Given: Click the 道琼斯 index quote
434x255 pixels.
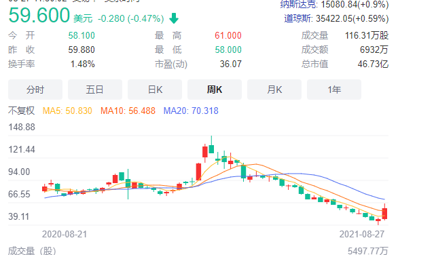Looking at the screenshot, I should click(x=336, y=18).
